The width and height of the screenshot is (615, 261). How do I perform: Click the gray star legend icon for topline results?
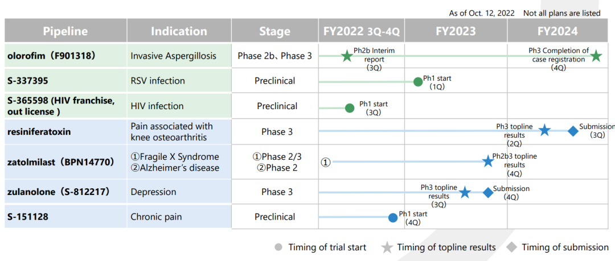(387, 247)
